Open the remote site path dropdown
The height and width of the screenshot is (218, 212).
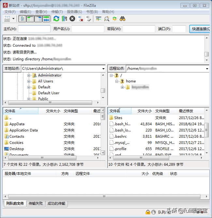[207, 69]
